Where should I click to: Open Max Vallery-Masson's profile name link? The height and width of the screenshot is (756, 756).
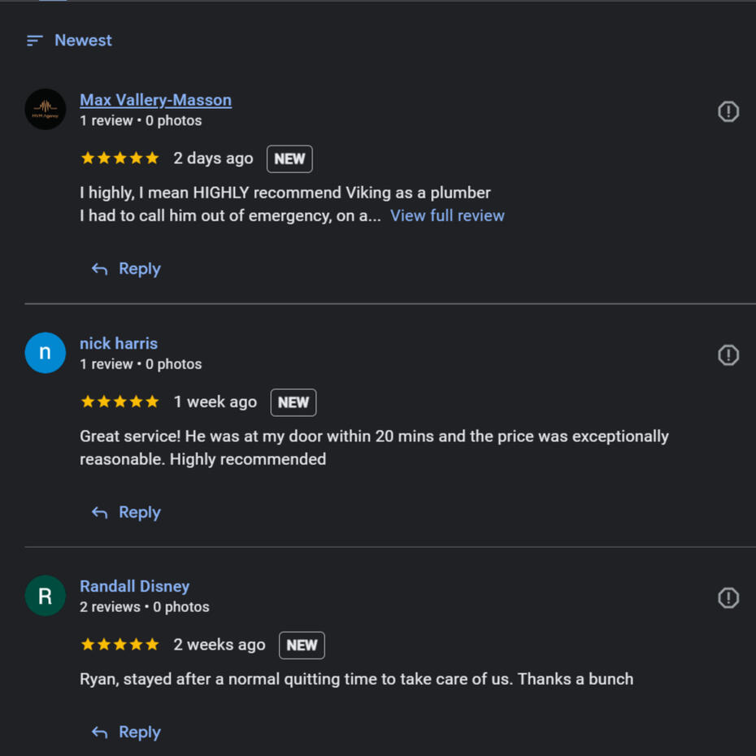coord(156,100)
